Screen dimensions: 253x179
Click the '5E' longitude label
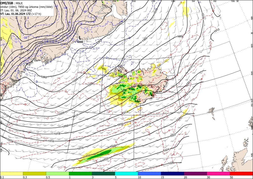tap(238, 1)
